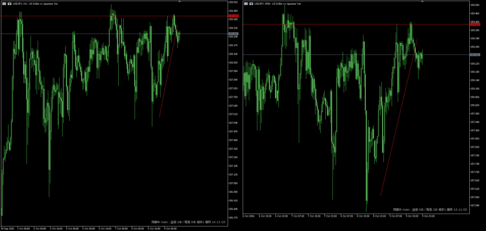Image resolution: width=486 pixels, height=231 pixels.
Task: Click the gray 158.262 price label on H1 scale
Action: (x=233, y=34)
